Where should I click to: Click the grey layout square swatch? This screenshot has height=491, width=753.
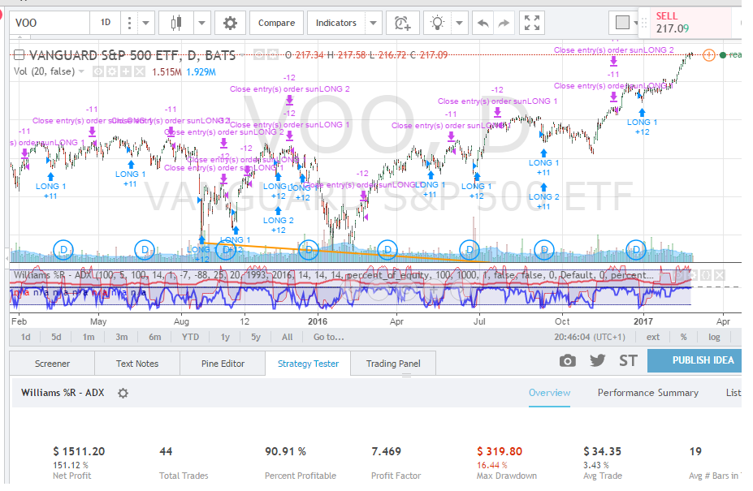tap(622, 23)
